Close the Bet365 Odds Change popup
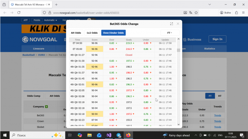The height and width of the screenshot is (139, 248). click(x=178, y=24)
